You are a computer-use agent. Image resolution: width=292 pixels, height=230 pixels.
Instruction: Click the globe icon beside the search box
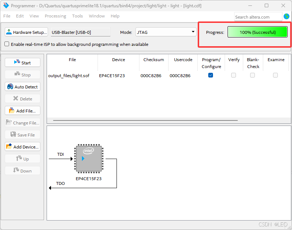287,17
